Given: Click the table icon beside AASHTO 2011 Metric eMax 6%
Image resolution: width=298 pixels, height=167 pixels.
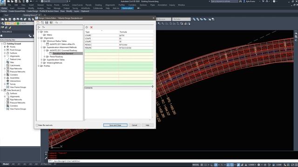Looking at the screenshot, I should pyautogui.click(x=47, y=44).
